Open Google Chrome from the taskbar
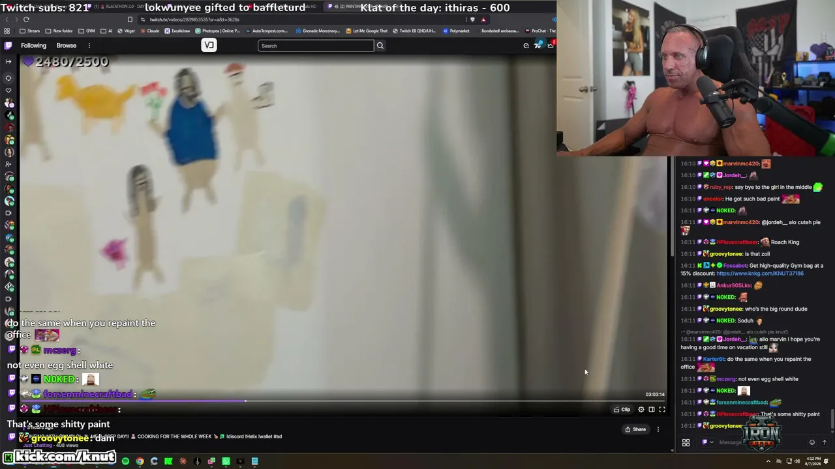 (x=140, y=461)
